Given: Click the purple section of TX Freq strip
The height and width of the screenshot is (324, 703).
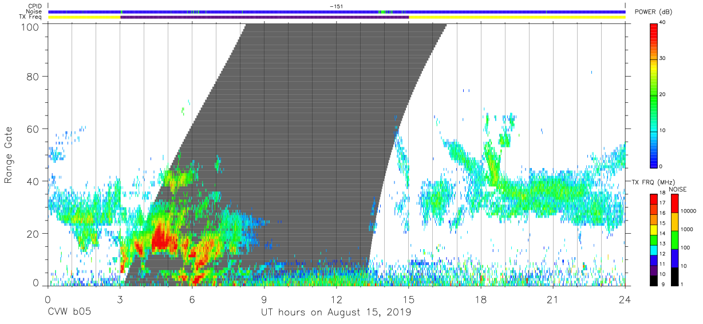Looking at the screenshot, I should tap(264, 17).
